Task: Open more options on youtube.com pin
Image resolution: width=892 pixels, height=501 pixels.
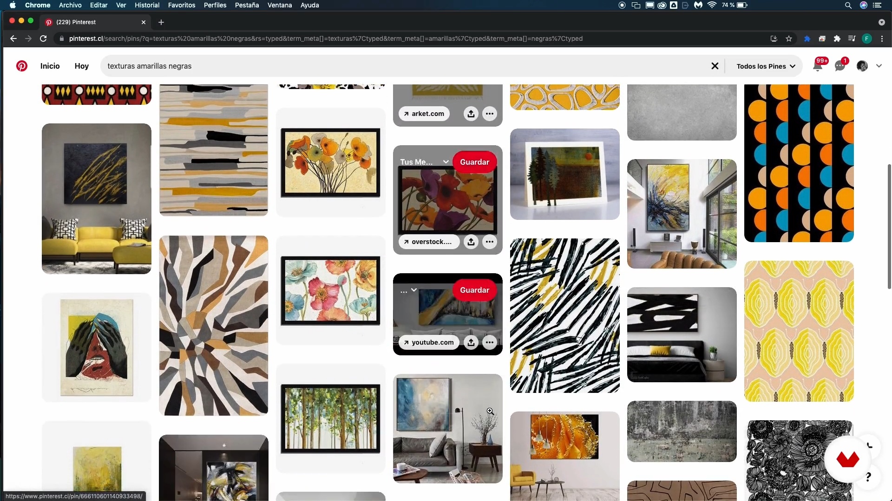Action: pyautogui.click(x=490, y=342)
